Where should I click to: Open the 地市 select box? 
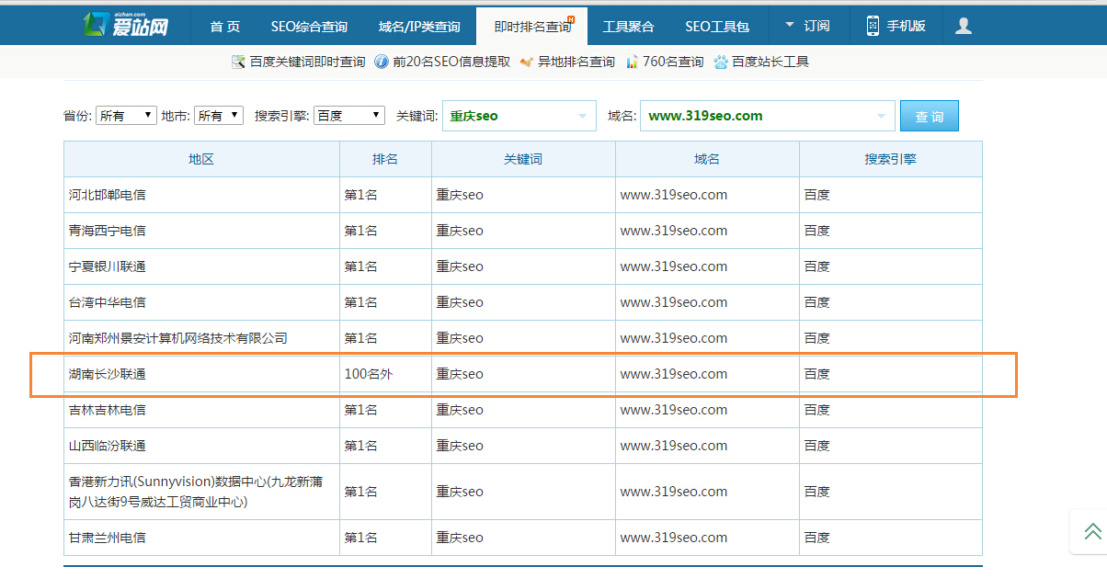[x=219, y=116]
